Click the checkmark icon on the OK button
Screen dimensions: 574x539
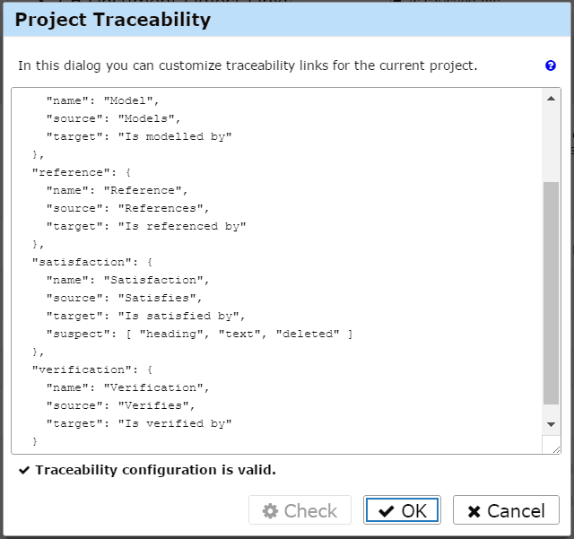(x=387, y=511)
